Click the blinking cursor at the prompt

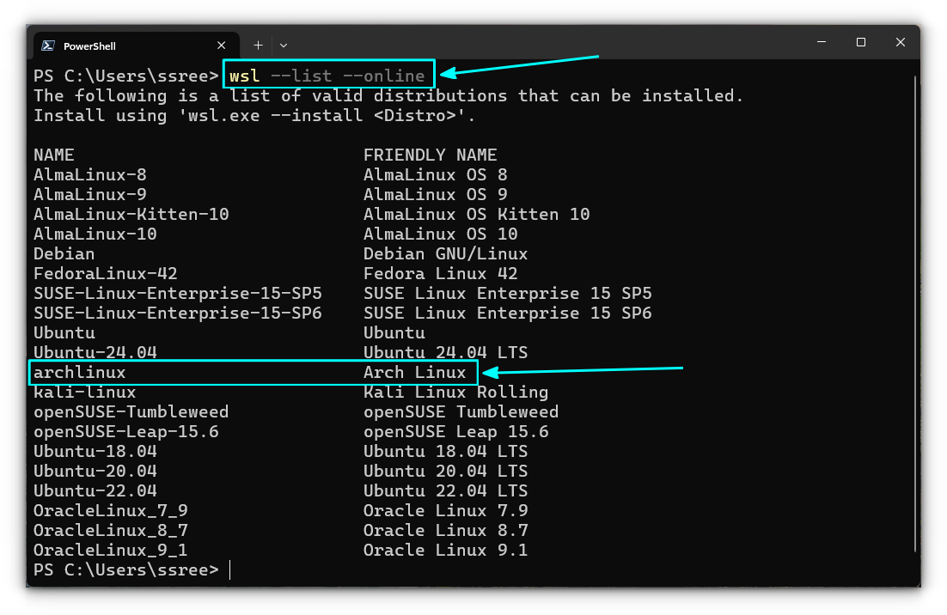[x=229, y=569]
